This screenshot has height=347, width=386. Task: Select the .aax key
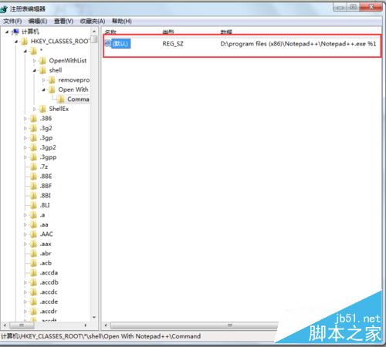[46, 244]
